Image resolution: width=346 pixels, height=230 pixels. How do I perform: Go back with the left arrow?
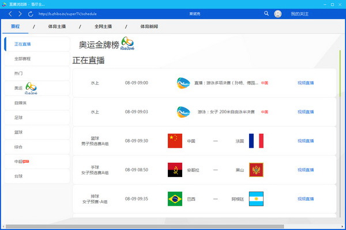[x=10, y=14]
